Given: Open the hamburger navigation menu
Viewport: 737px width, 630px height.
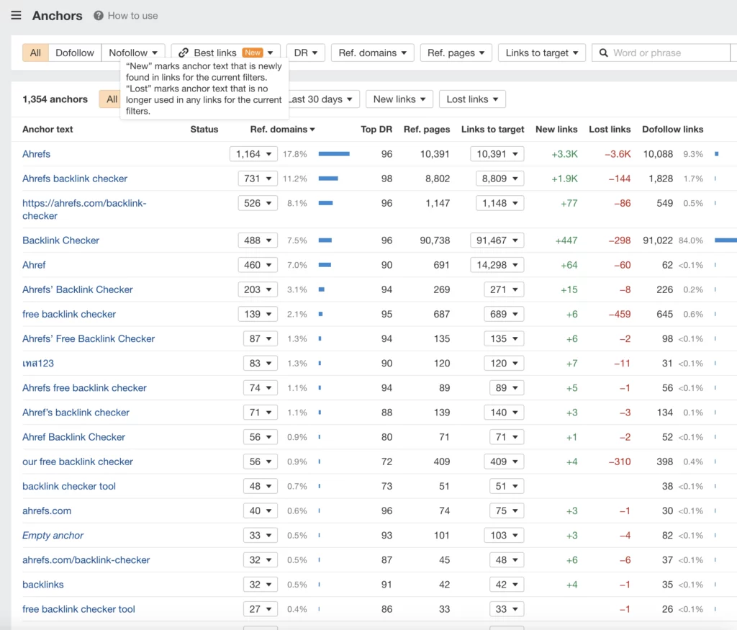Looking at the screenshot, I should click(16, 16).
